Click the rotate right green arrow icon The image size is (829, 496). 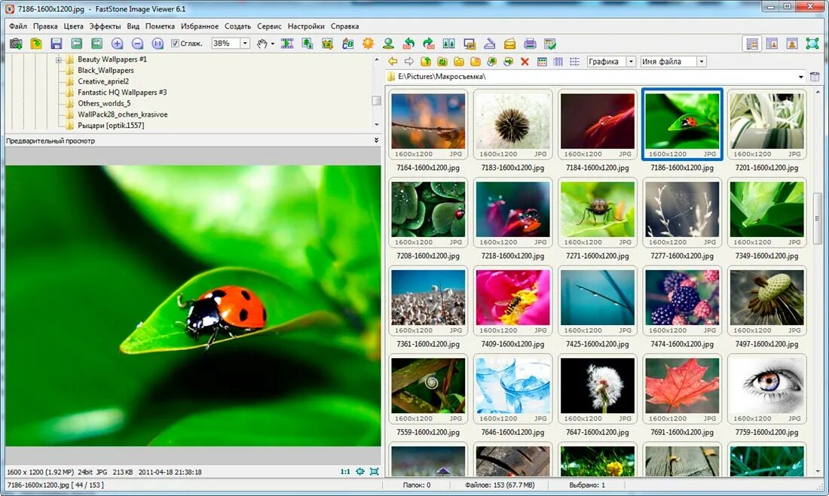429,44
